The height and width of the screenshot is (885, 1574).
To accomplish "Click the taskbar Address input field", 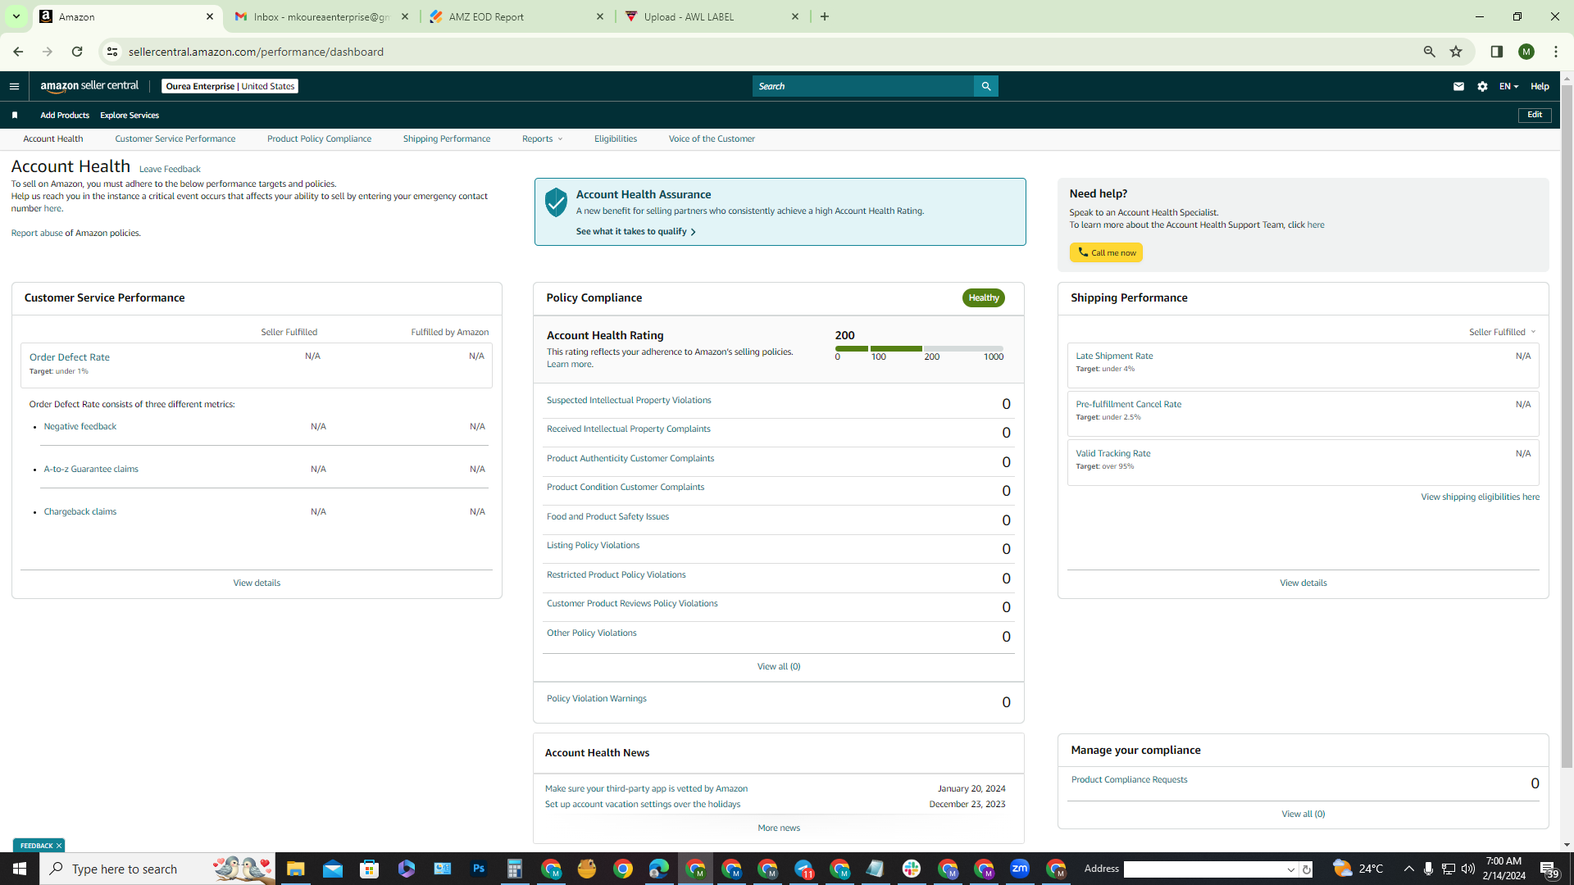I will point(1204,869).
